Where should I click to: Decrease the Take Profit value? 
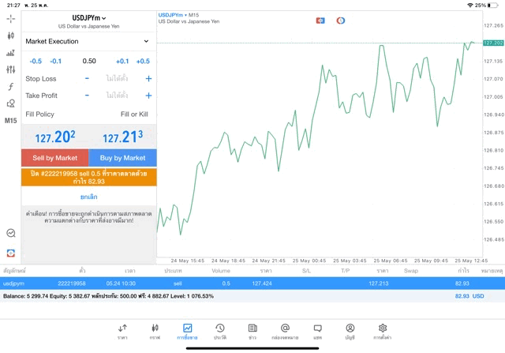click(x=87, y=96)
